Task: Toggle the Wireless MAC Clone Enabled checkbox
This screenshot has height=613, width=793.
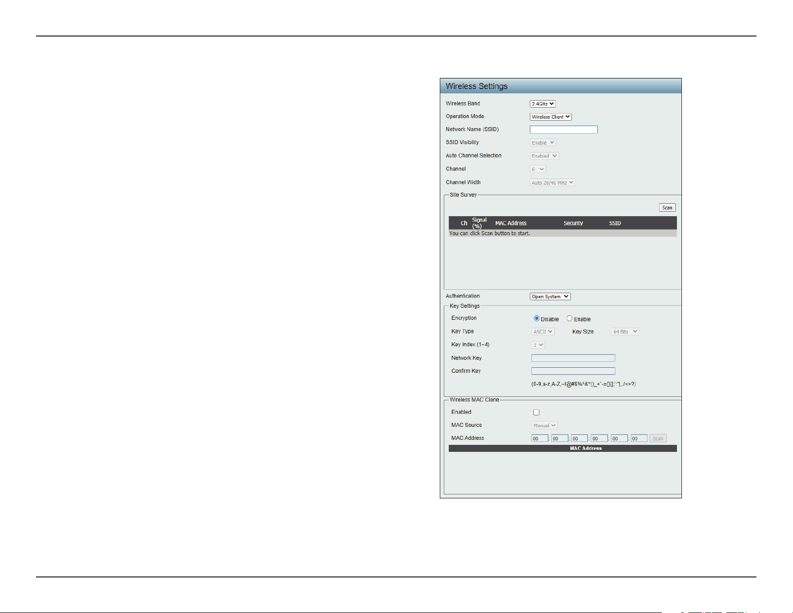Action: (536, 412)
